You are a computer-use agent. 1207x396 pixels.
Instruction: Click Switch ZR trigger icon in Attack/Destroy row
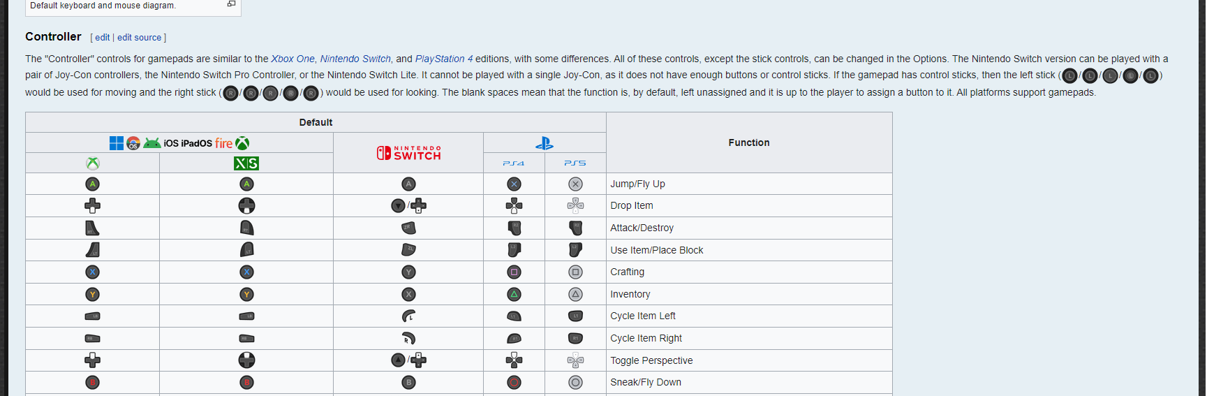408,228
